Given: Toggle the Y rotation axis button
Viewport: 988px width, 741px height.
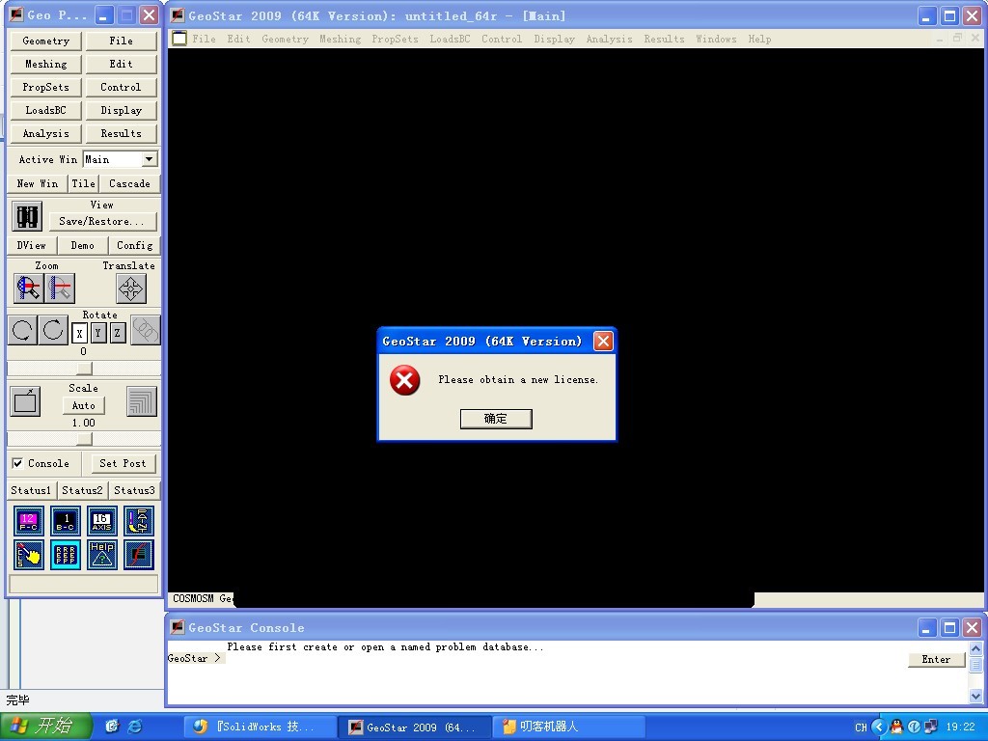Looking at the screenshot, I should tap(98, 333).
